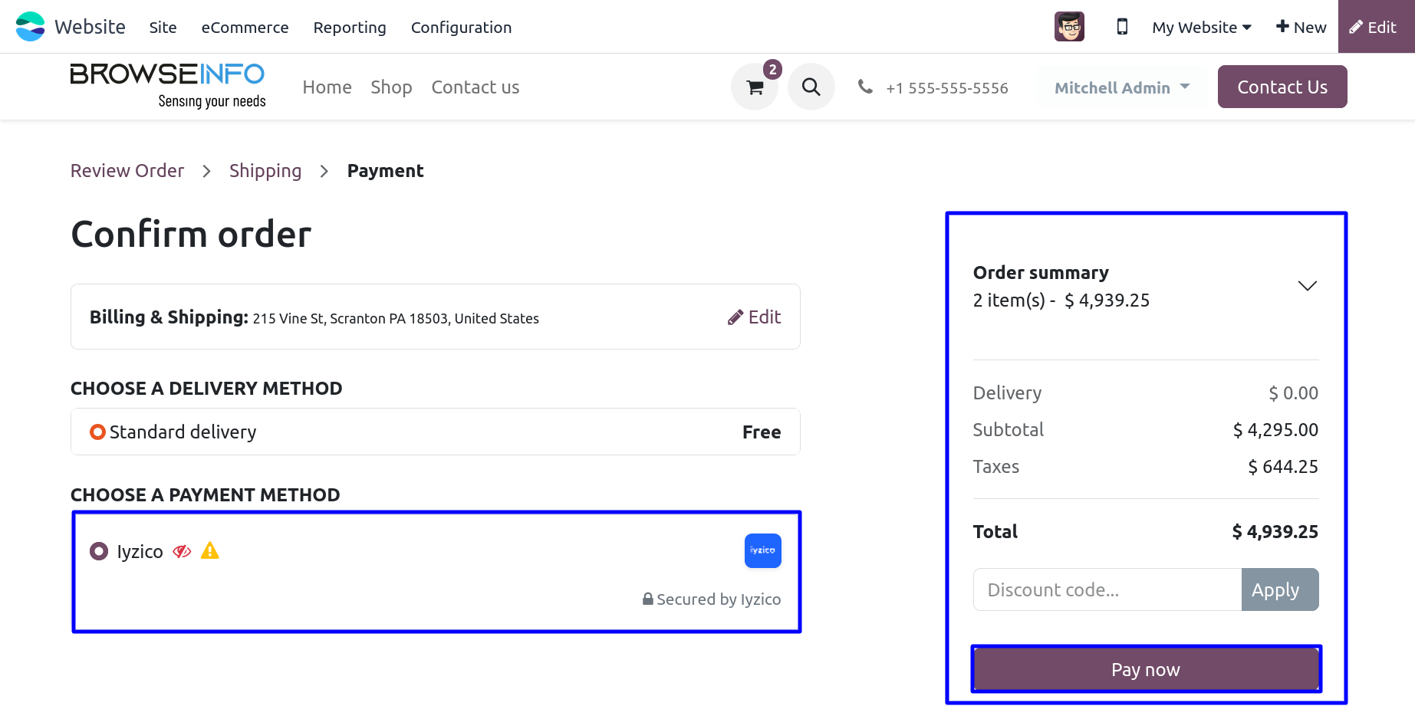Click the Iyzico provider logo badge
Screen dimensions: 1415x706
[763, 551]
